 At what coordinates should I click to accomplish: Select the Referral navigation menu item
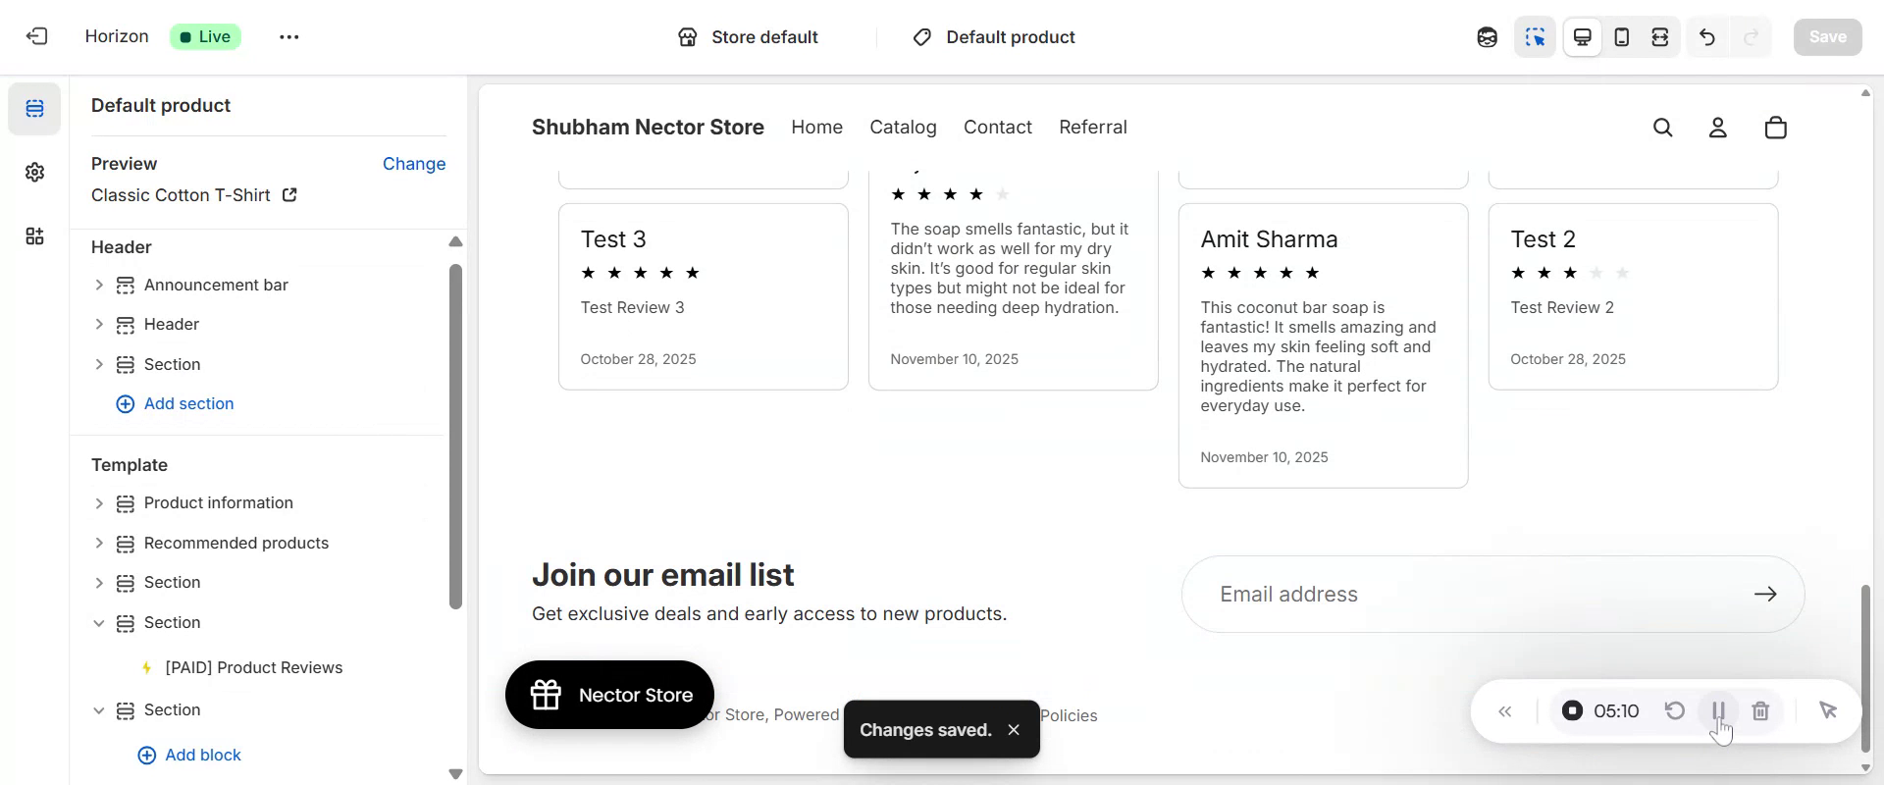1092,128
